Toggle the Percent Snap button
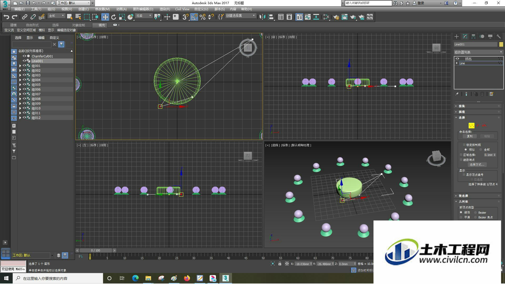 point(203,17)
